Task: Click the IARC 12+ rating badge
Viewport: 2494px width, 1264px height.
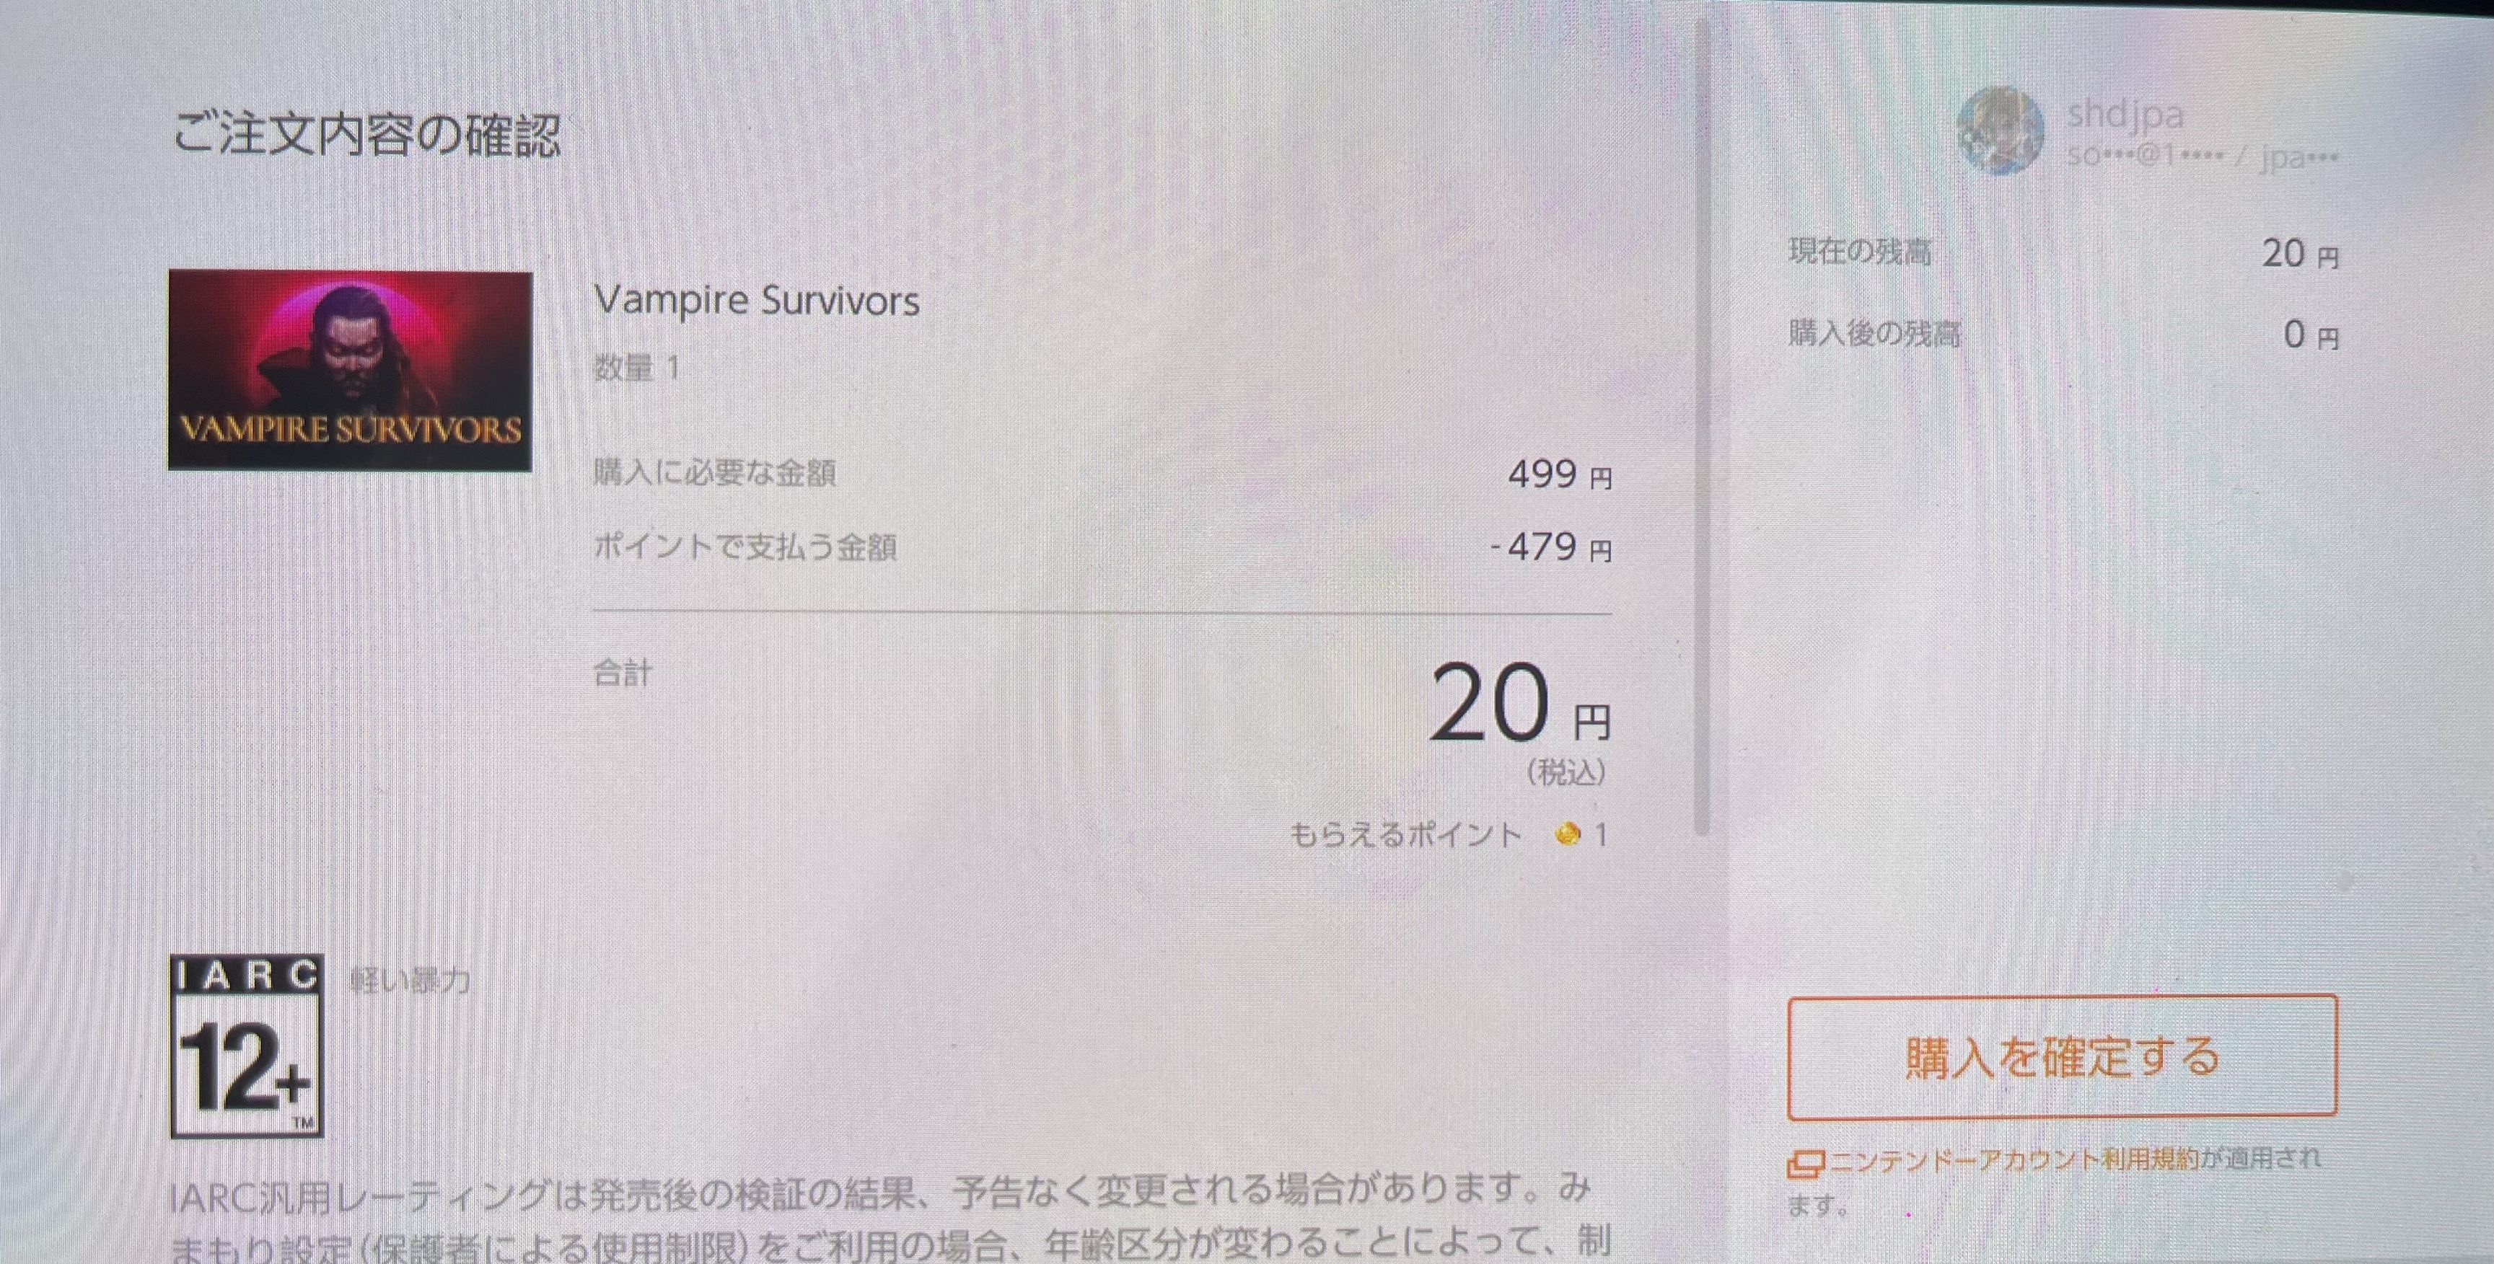Action: pos(246,1046)
